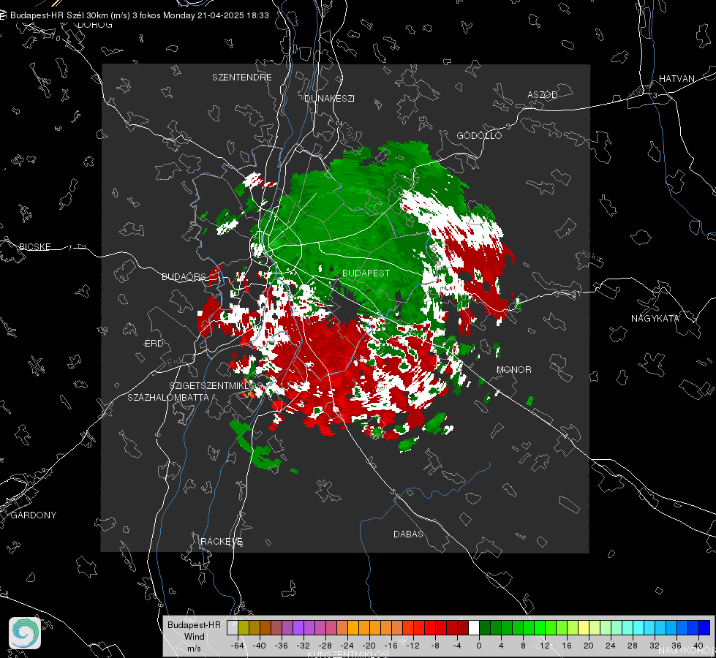Click the 16 legend value
This screenshot has height=658, width=716.
tap(567, 646)
